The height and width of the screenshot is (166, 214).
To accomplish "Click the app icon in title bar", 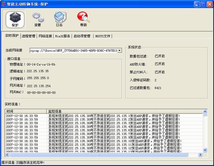I will [3, 4].
